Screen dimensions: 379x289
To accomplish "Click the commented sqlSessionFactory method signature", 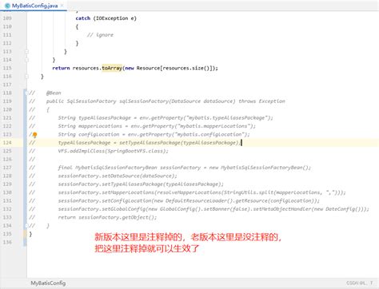I will [x=166, y=101].
